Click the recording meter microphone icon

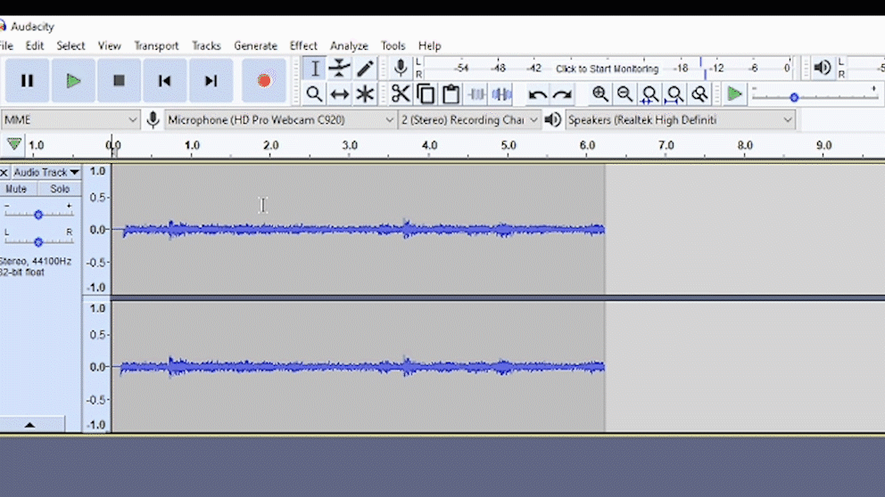coord(401,69)
